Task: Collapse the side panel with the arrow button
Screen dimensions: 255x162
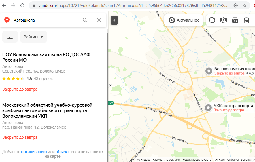Action: (x=114, y=20)
